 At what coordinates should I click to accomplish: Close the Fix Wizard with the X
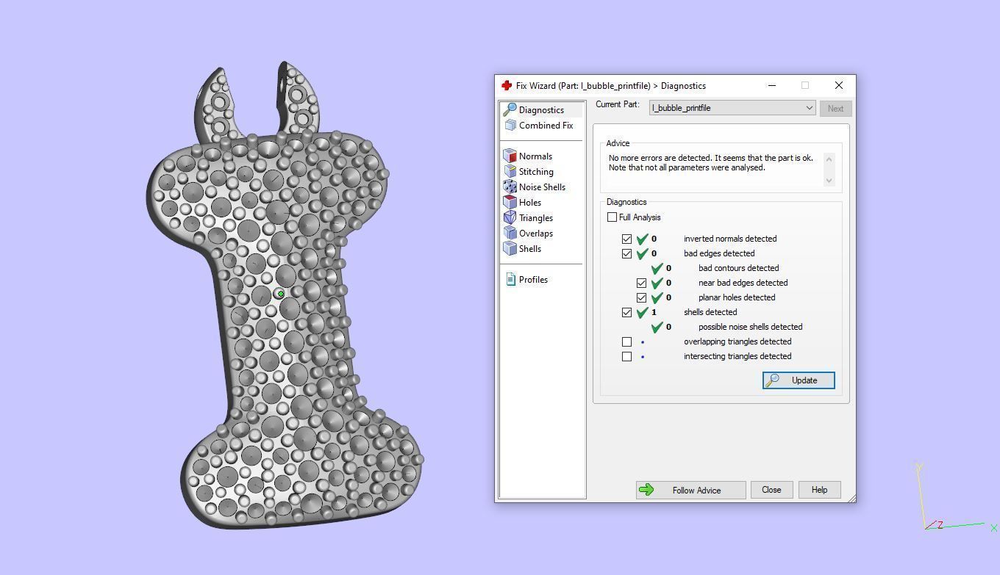pyautogui.click(x=839, y=86)
